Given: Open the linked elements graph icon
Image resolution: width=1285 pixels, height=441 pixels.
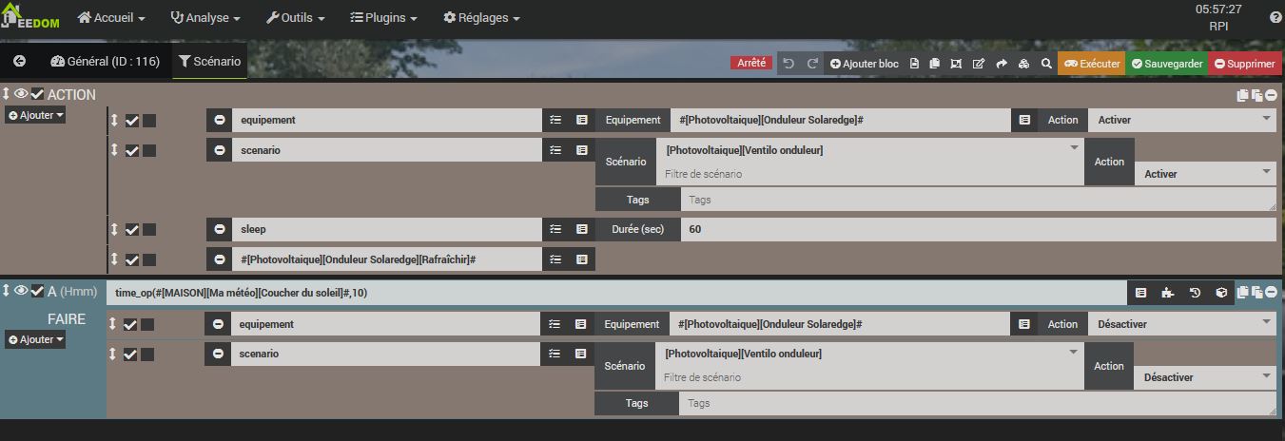Looking at the screenshot, I should (x=956, y=64).
